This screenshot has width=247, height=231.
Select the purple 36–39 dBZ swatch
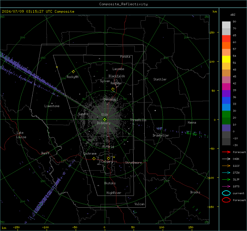click(x=226, y=94)
